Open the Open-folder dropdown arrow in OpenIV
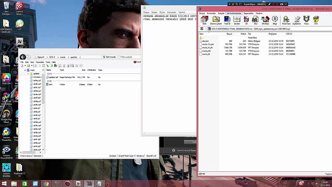This screenshot has height=187, width=332. tap(32, 66)
